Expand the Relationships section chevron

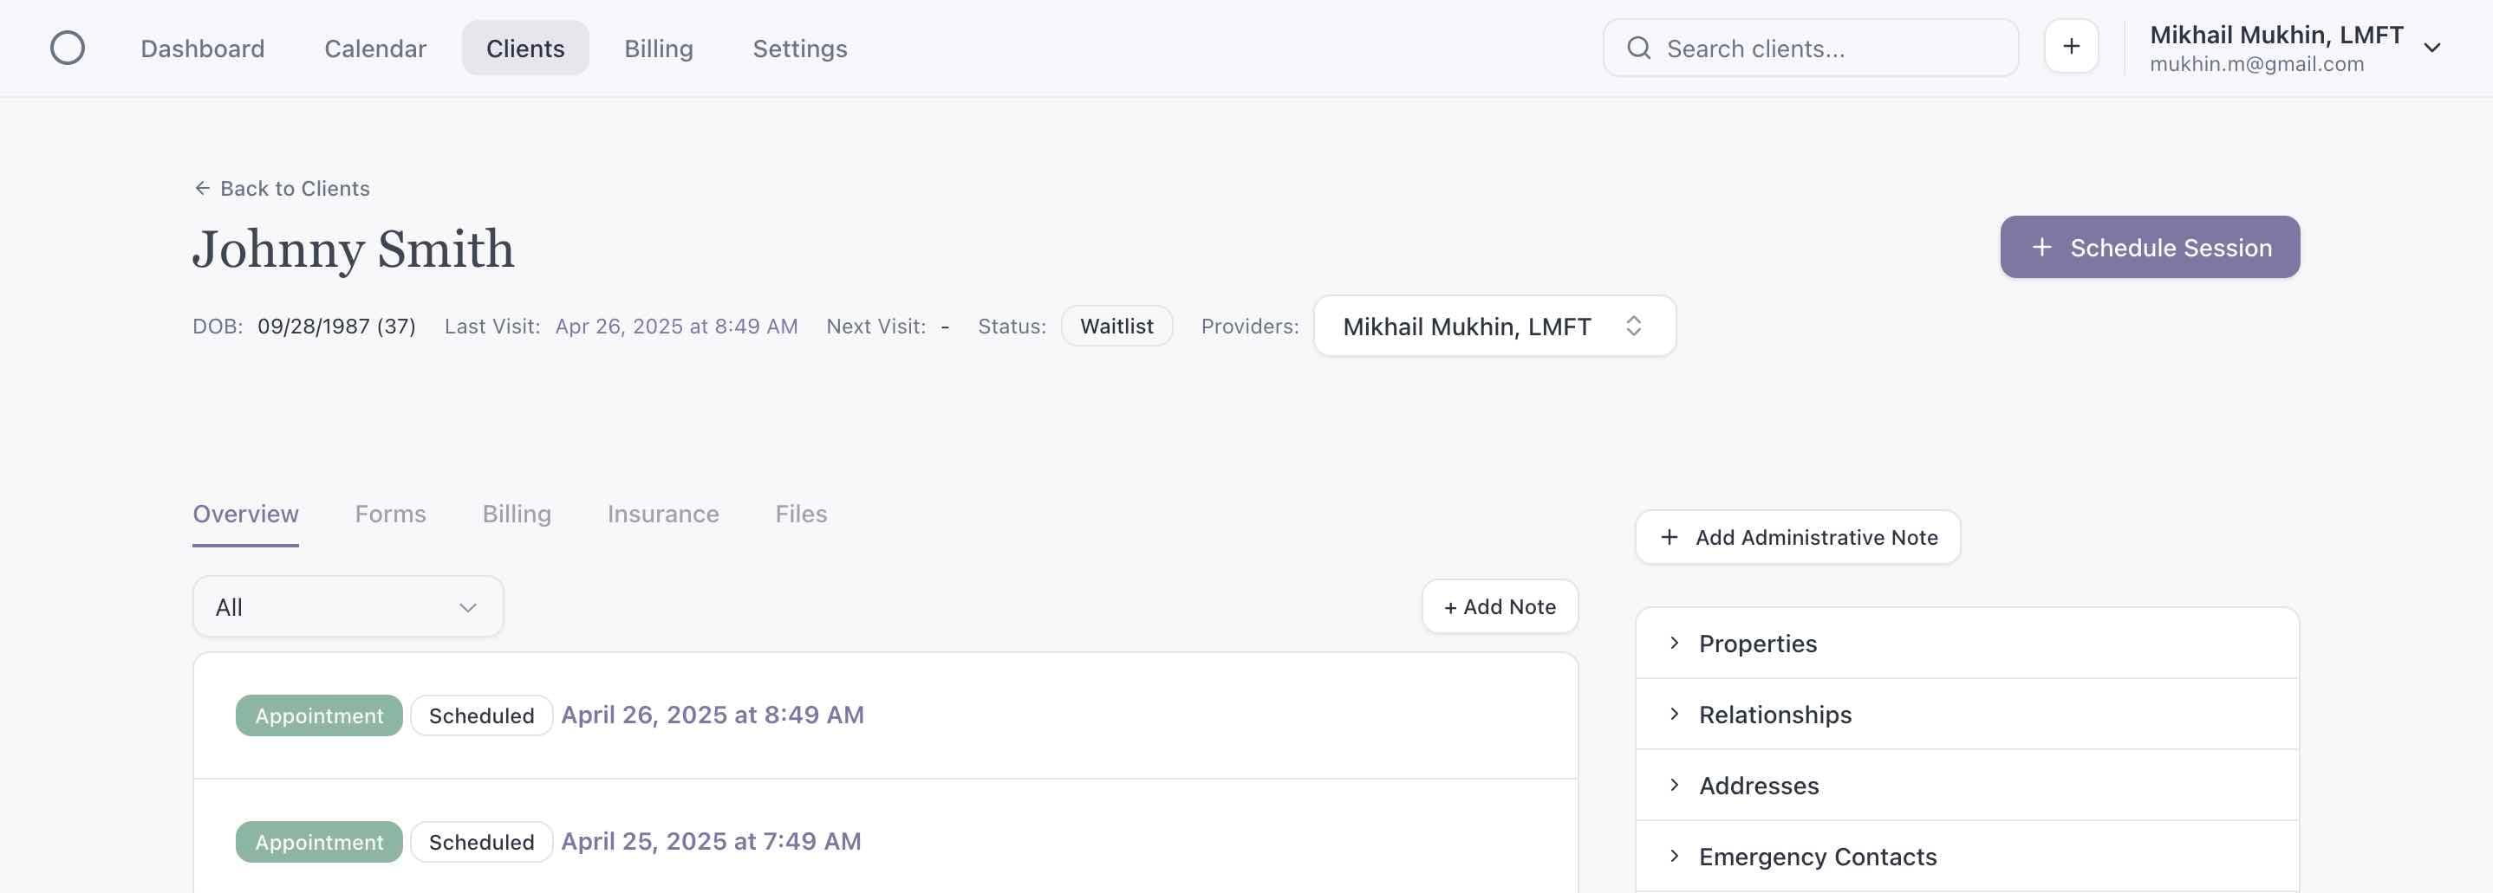1674,714
